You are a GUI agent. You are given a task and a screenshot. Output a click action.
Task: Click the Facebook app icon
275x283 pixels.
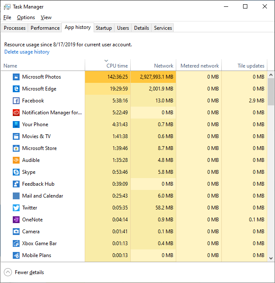pos(16,101)
